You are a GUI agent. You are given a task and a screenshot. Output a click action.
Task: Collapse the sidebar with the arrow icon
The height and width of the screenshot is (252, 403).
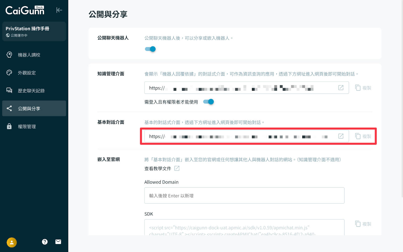pyautogui.click(x=59, y=10)
